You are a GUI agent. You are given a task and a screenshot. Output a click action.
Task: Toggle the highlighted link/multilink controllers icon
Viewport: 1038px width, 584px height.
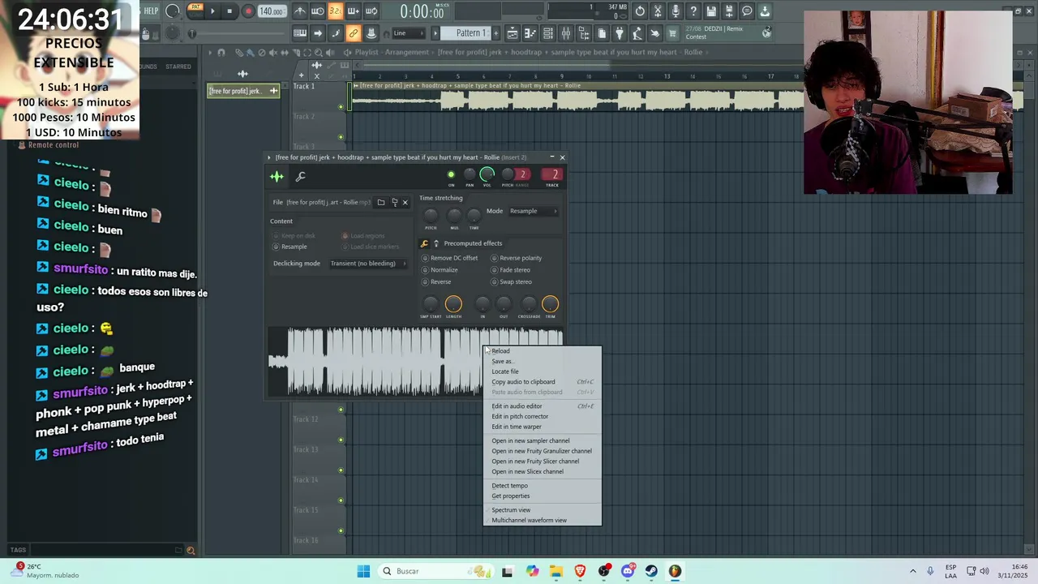tap(354, 33)
